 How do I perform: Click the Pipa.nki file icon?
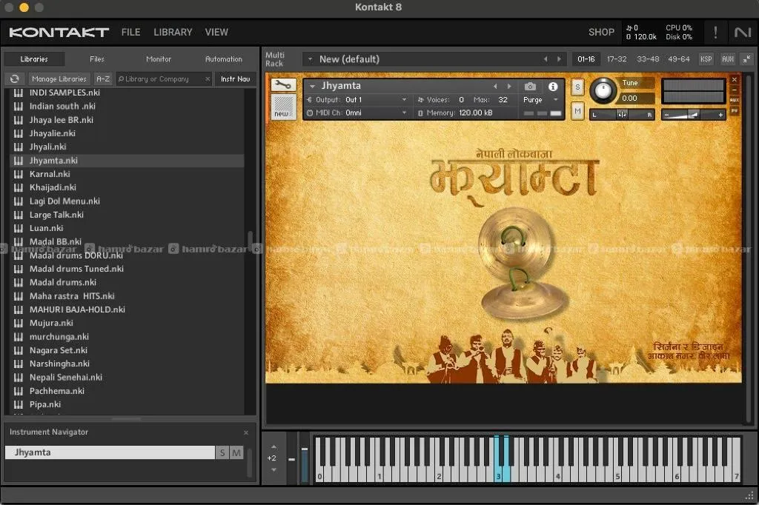point(19,404)
